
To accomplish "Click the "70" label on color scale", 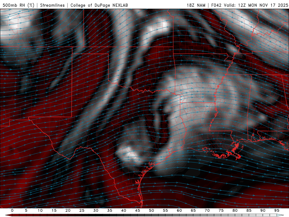I will pos(207,210).
